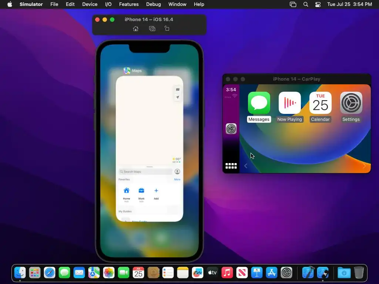Go to the previous CarPlay page with the left chevron
Viewport: 379px width, 284px height.
pos(246,166)
